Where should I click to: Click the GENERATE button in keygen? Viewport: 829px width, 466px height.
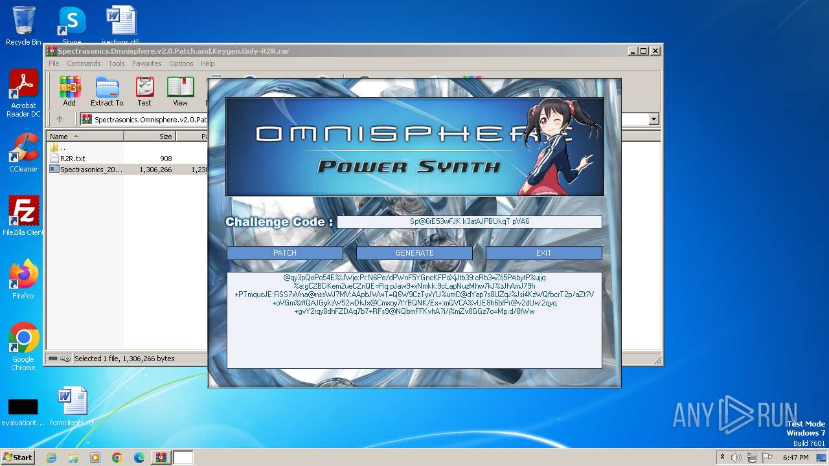[x=414, y=253]
